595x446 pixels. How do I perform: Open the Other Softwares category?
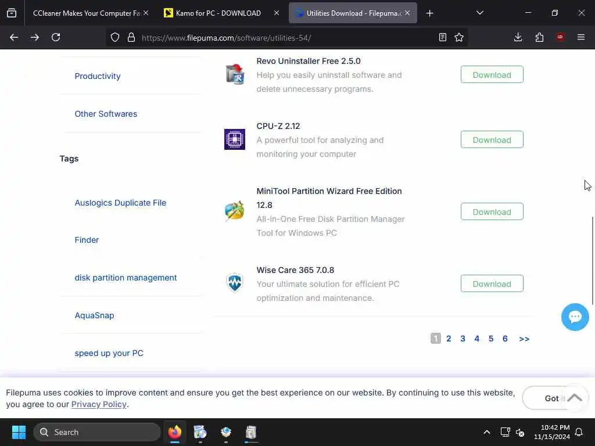(x=106, y=114)
